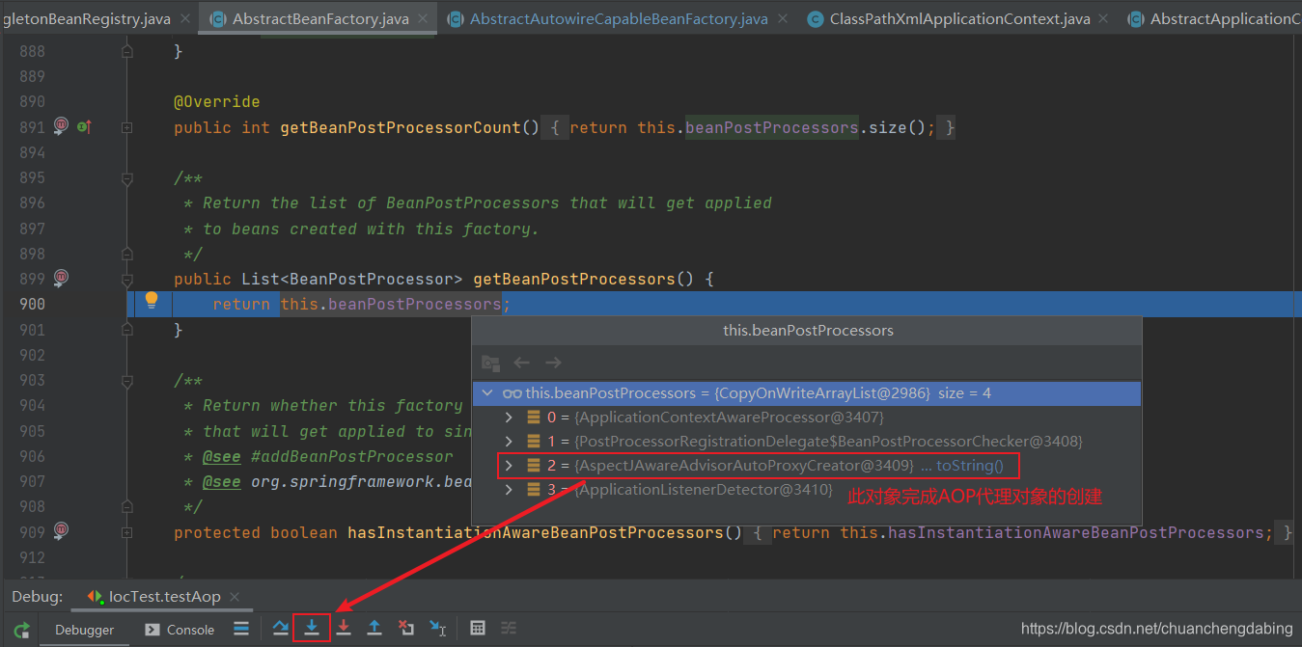The image size is (1302, 647).
Task: Select the IocTest.testAop debug tab
Action: click(164, 597)
